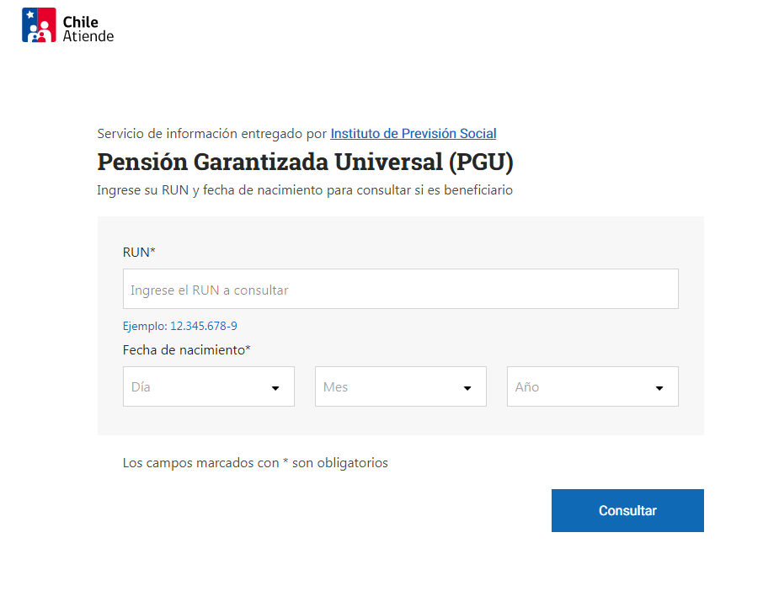
Task: Click the Mes dropdown arrow
Action: tap(467, 388)
